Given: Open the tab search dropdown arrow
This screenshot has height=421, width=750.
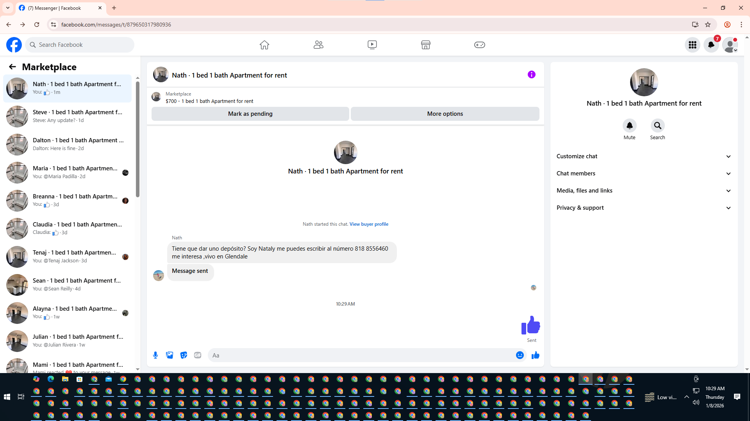Looking at the screenshot, I should [8, 8].
